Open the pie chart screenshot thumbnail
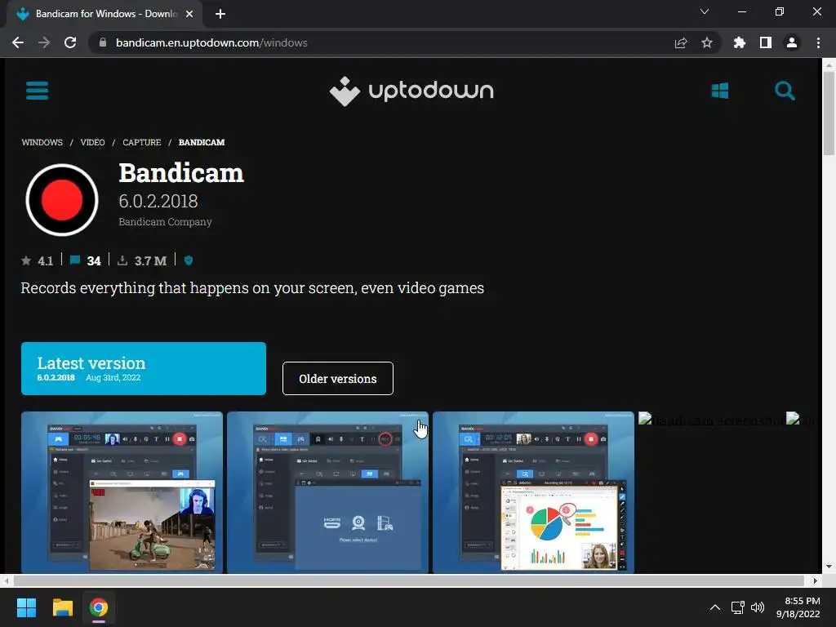This screenshot has width=836, height=627. coord(533,492)
